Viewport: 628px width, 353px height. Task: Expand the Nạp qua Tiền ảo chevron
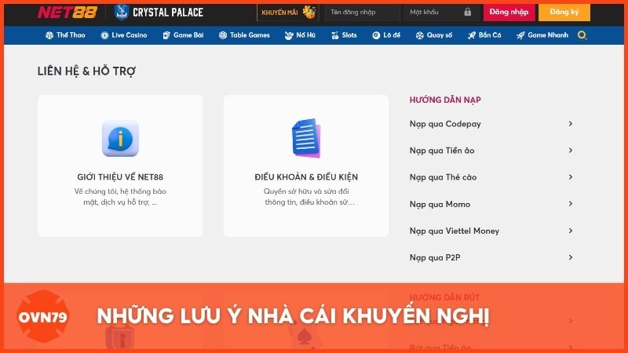coord(571,151)
